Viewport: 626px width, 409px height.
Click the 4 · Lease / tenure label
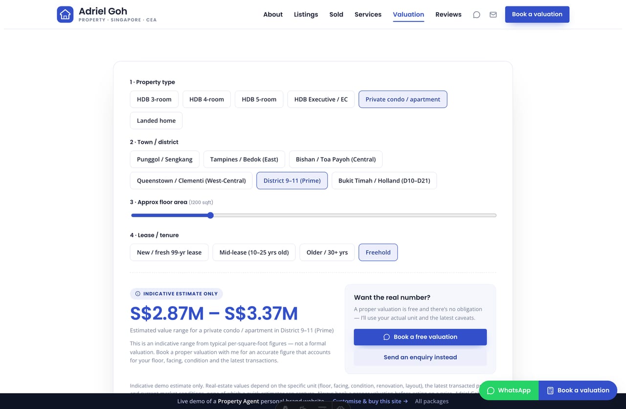pos(155,235)
